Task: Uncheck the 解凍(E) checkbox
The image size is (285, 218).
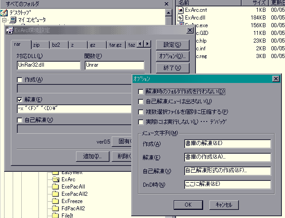Action: tap(19, 100)
